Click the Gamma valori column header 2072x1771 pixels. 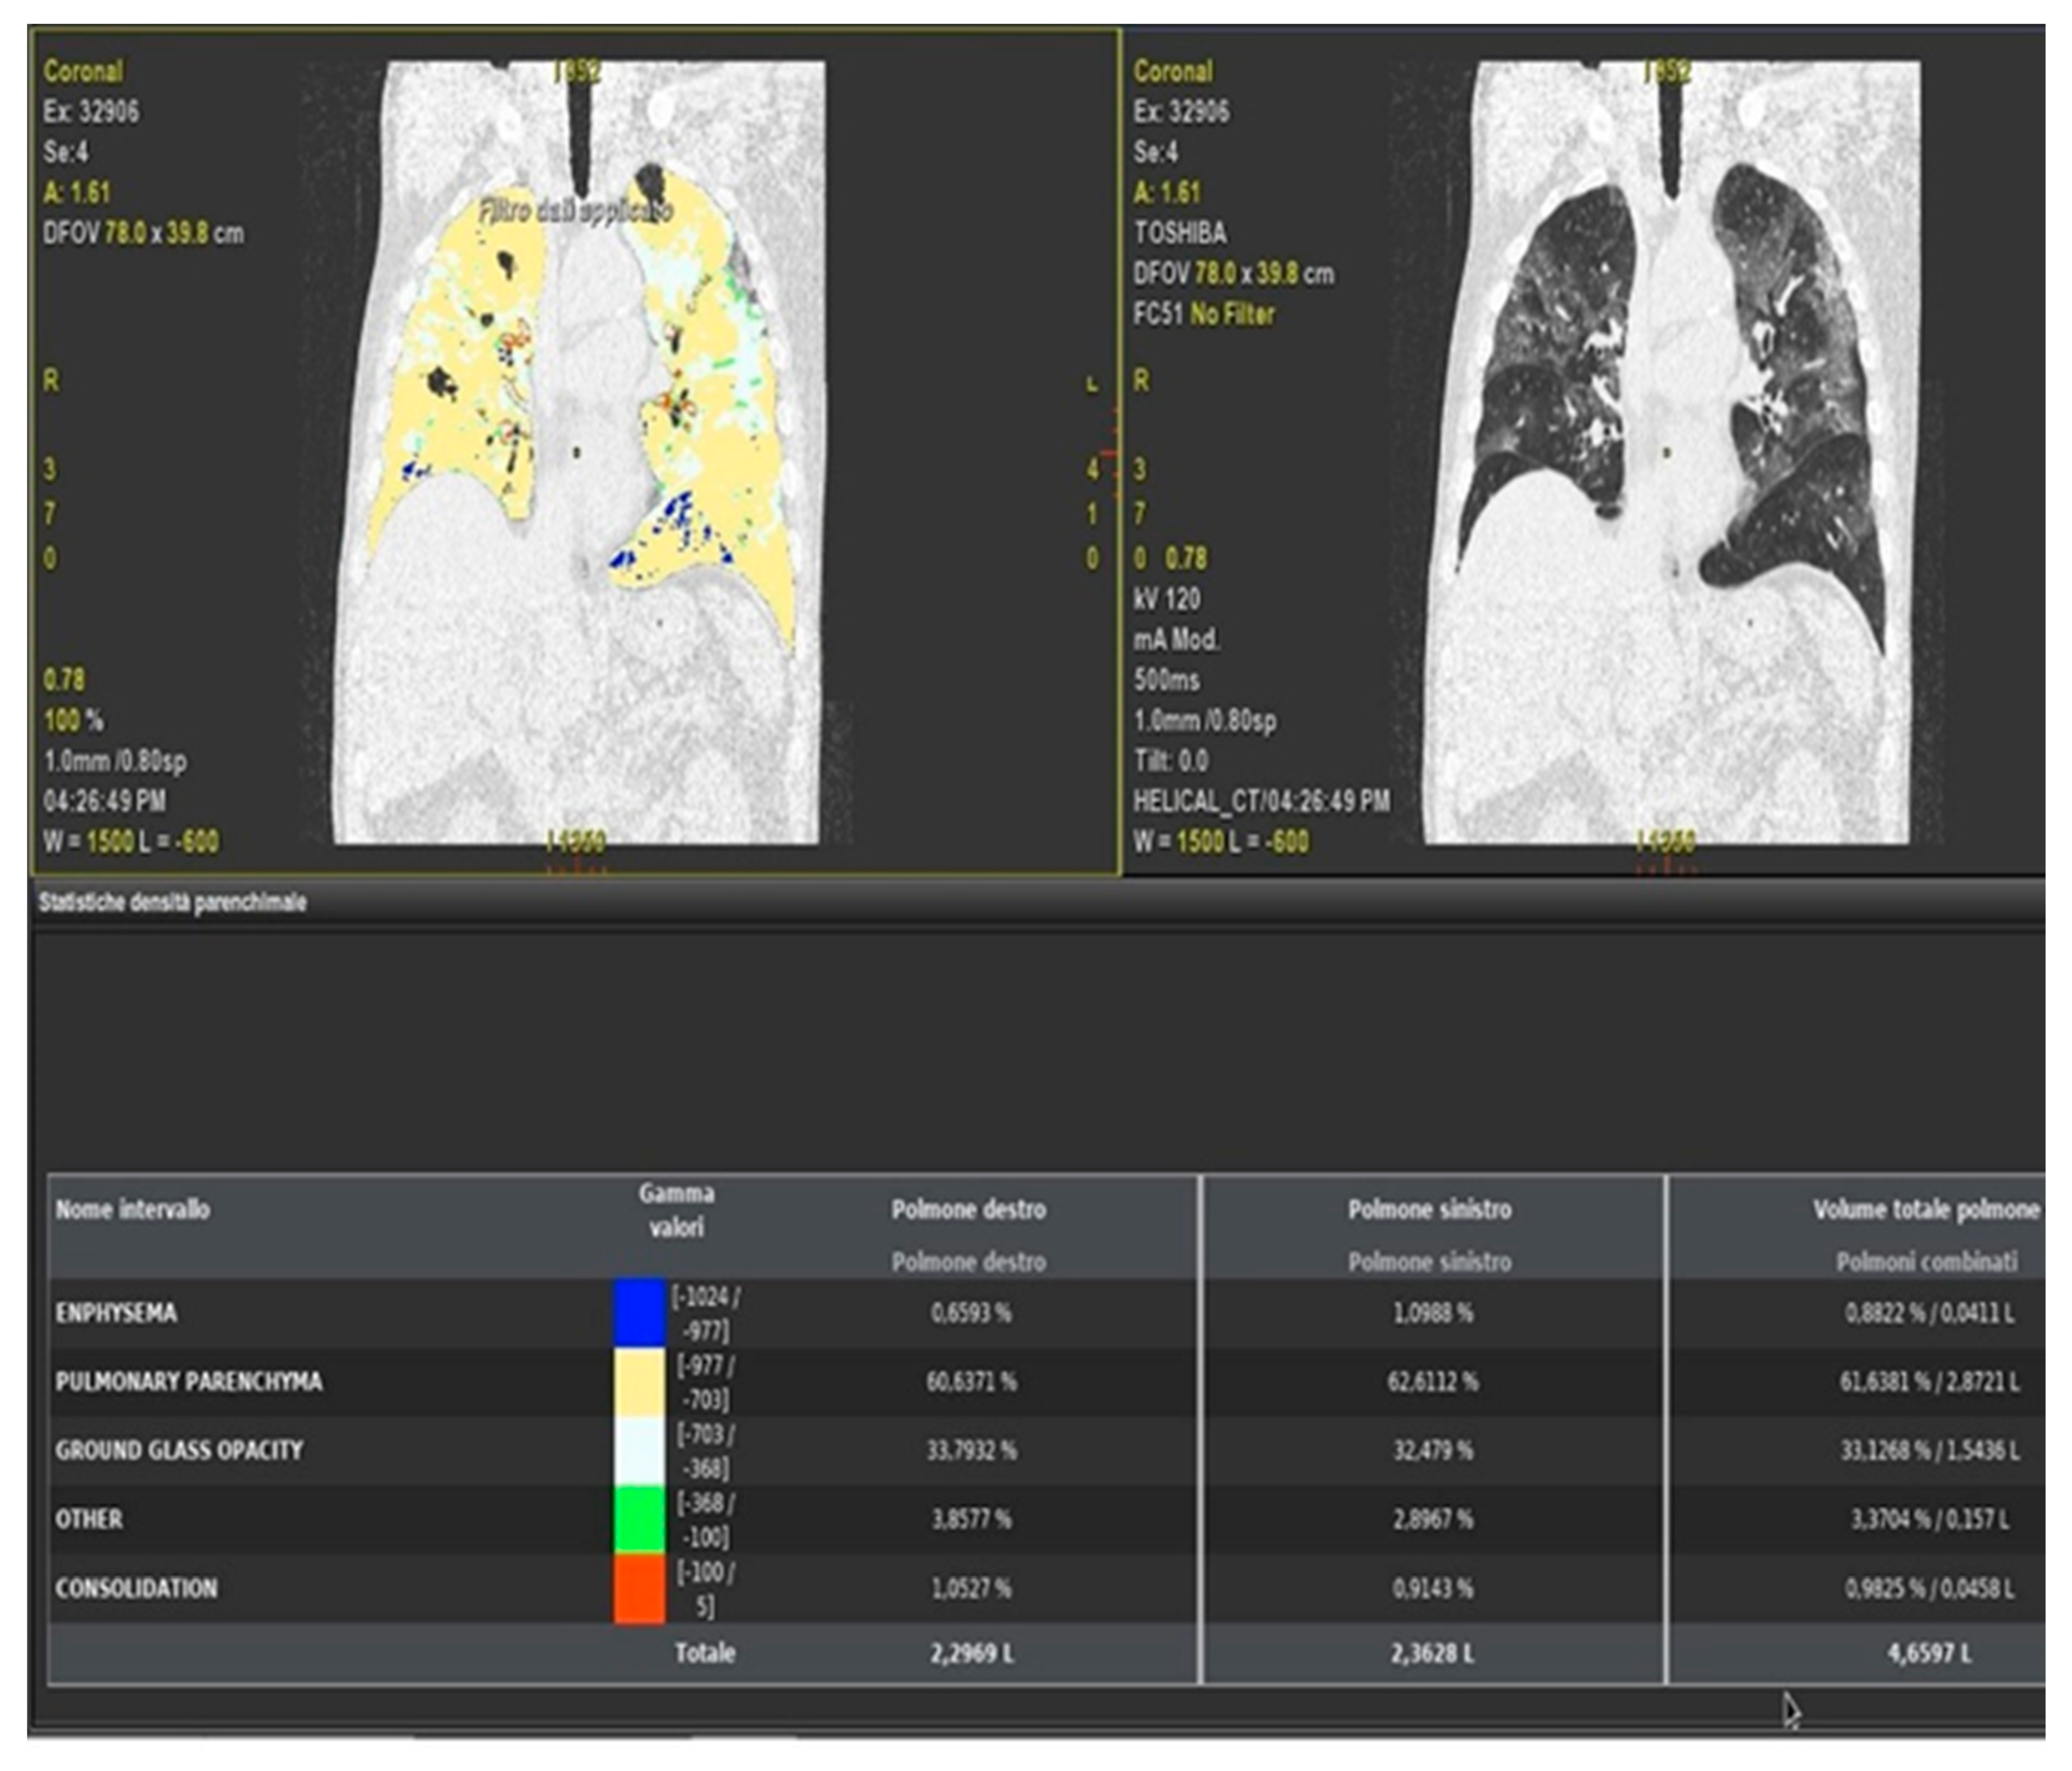pyautogui.click(x=676, y=1210)
